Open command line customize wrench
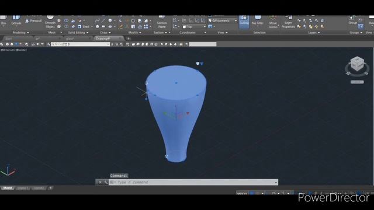 tap(106, 182)
